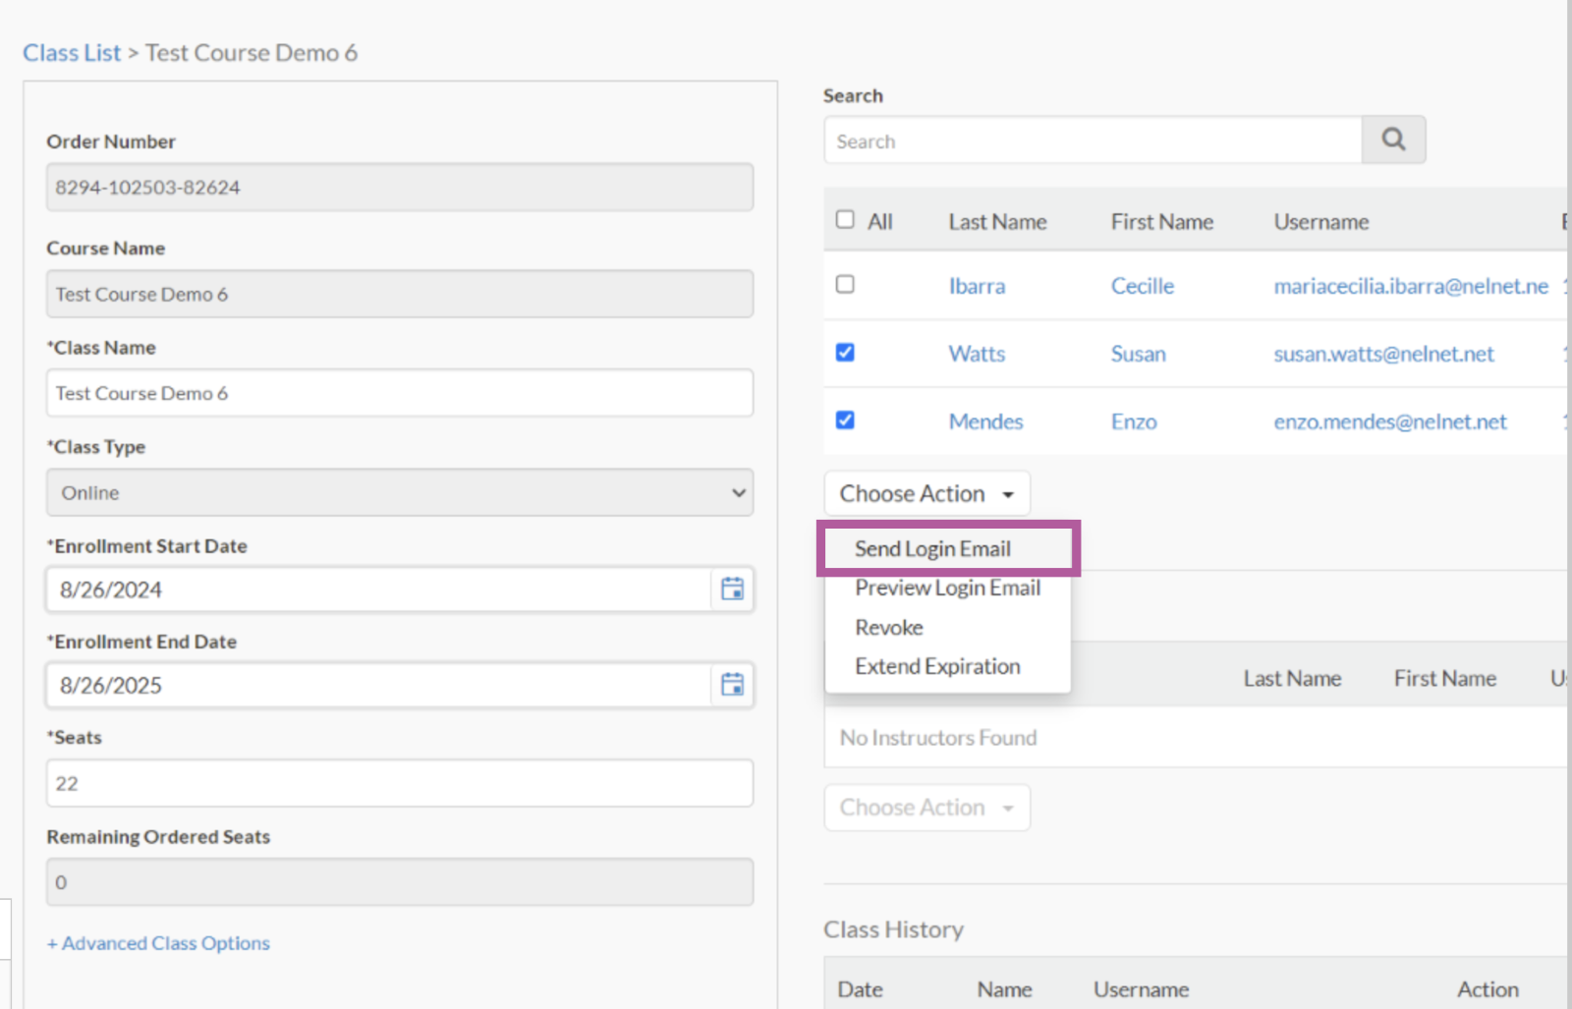Select Preview Login Email option
The width and height of the screenshot is (1572, 1009).
point(947,588)
